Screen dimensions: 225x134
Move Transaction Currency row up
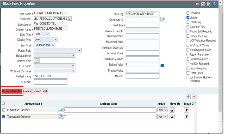coord(172,116)
